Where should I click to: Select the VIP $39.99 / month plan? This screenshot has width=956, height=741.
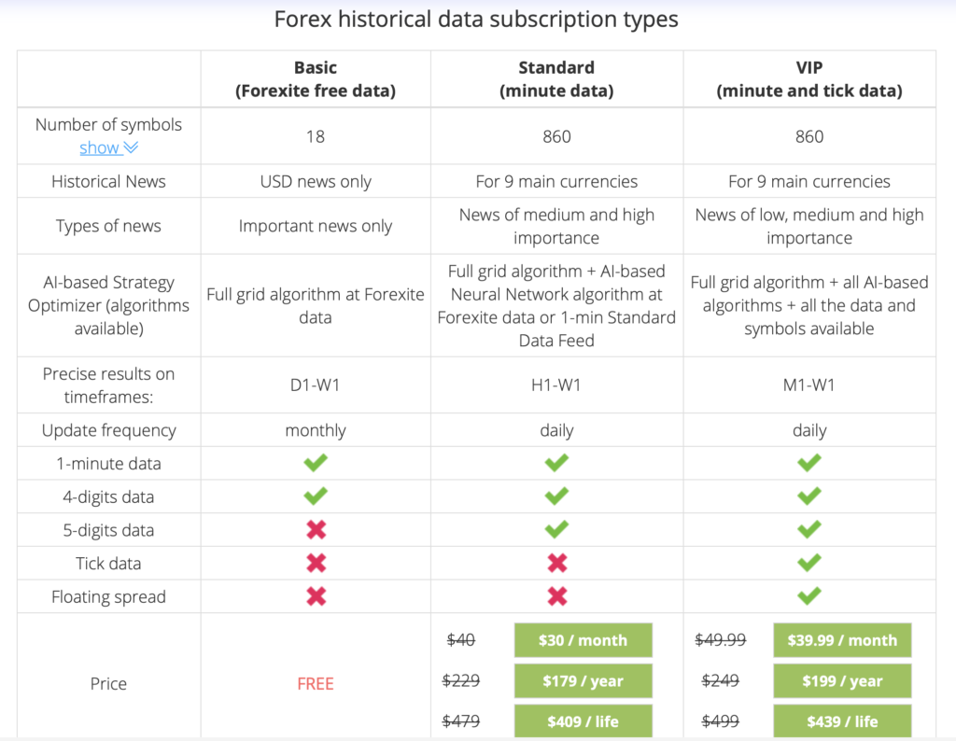click(x=842, y=640)
